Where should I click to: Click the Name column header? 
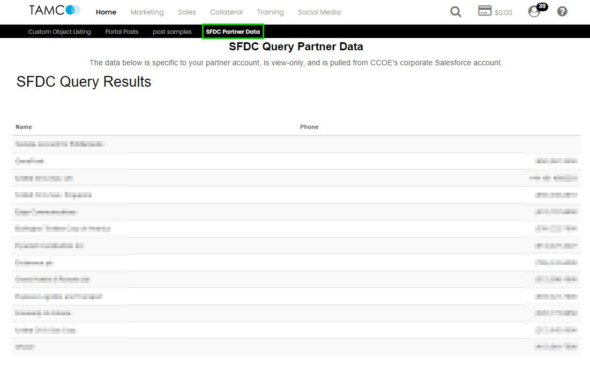pyautogui.click(x=24, y=127)
